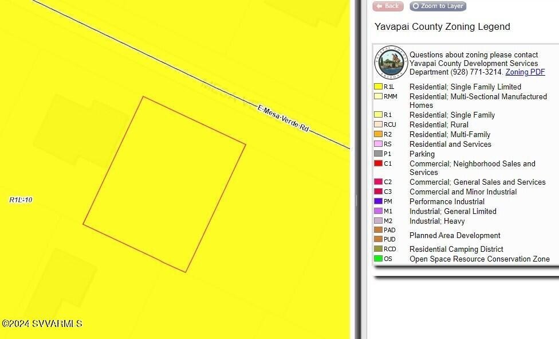Click the RMM legend color swatch
This screenshot has width=559, height=339.
tap(378, 96)
